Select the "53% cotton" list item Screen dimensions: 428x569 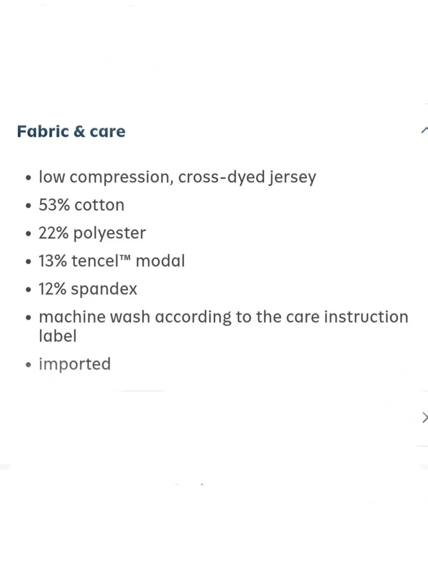pos(81,205)
